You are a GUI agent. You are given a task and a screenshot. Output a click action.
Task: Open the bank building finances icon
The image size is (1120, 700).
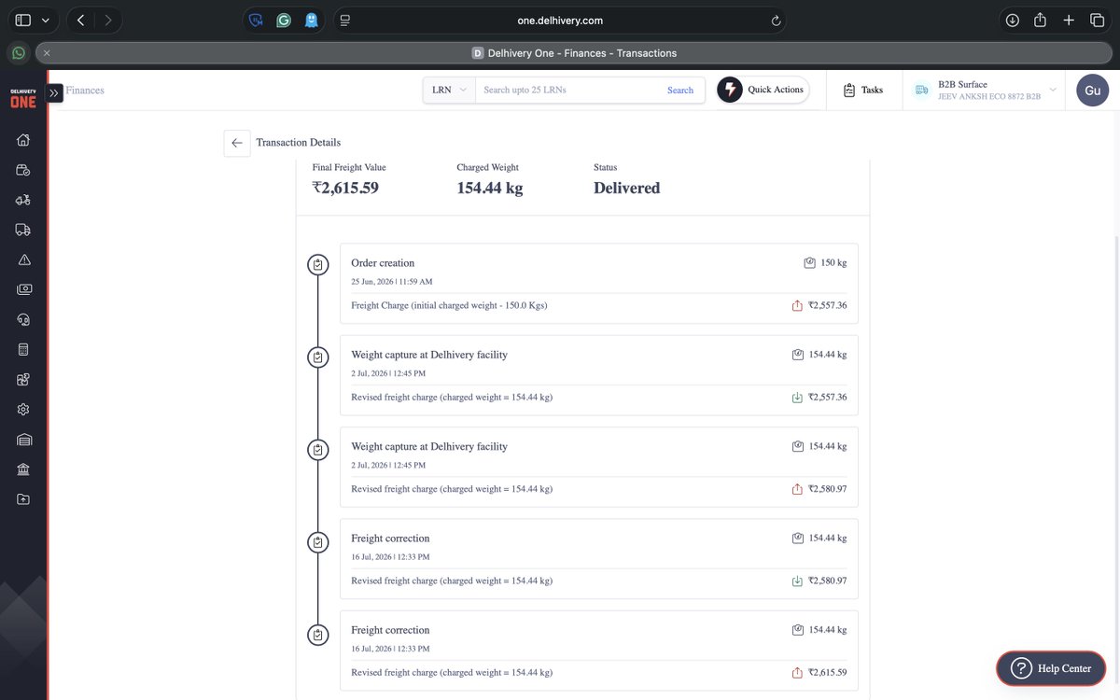[23, 469]
